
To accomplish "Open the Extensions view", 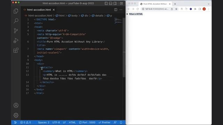I will [16, 50].
